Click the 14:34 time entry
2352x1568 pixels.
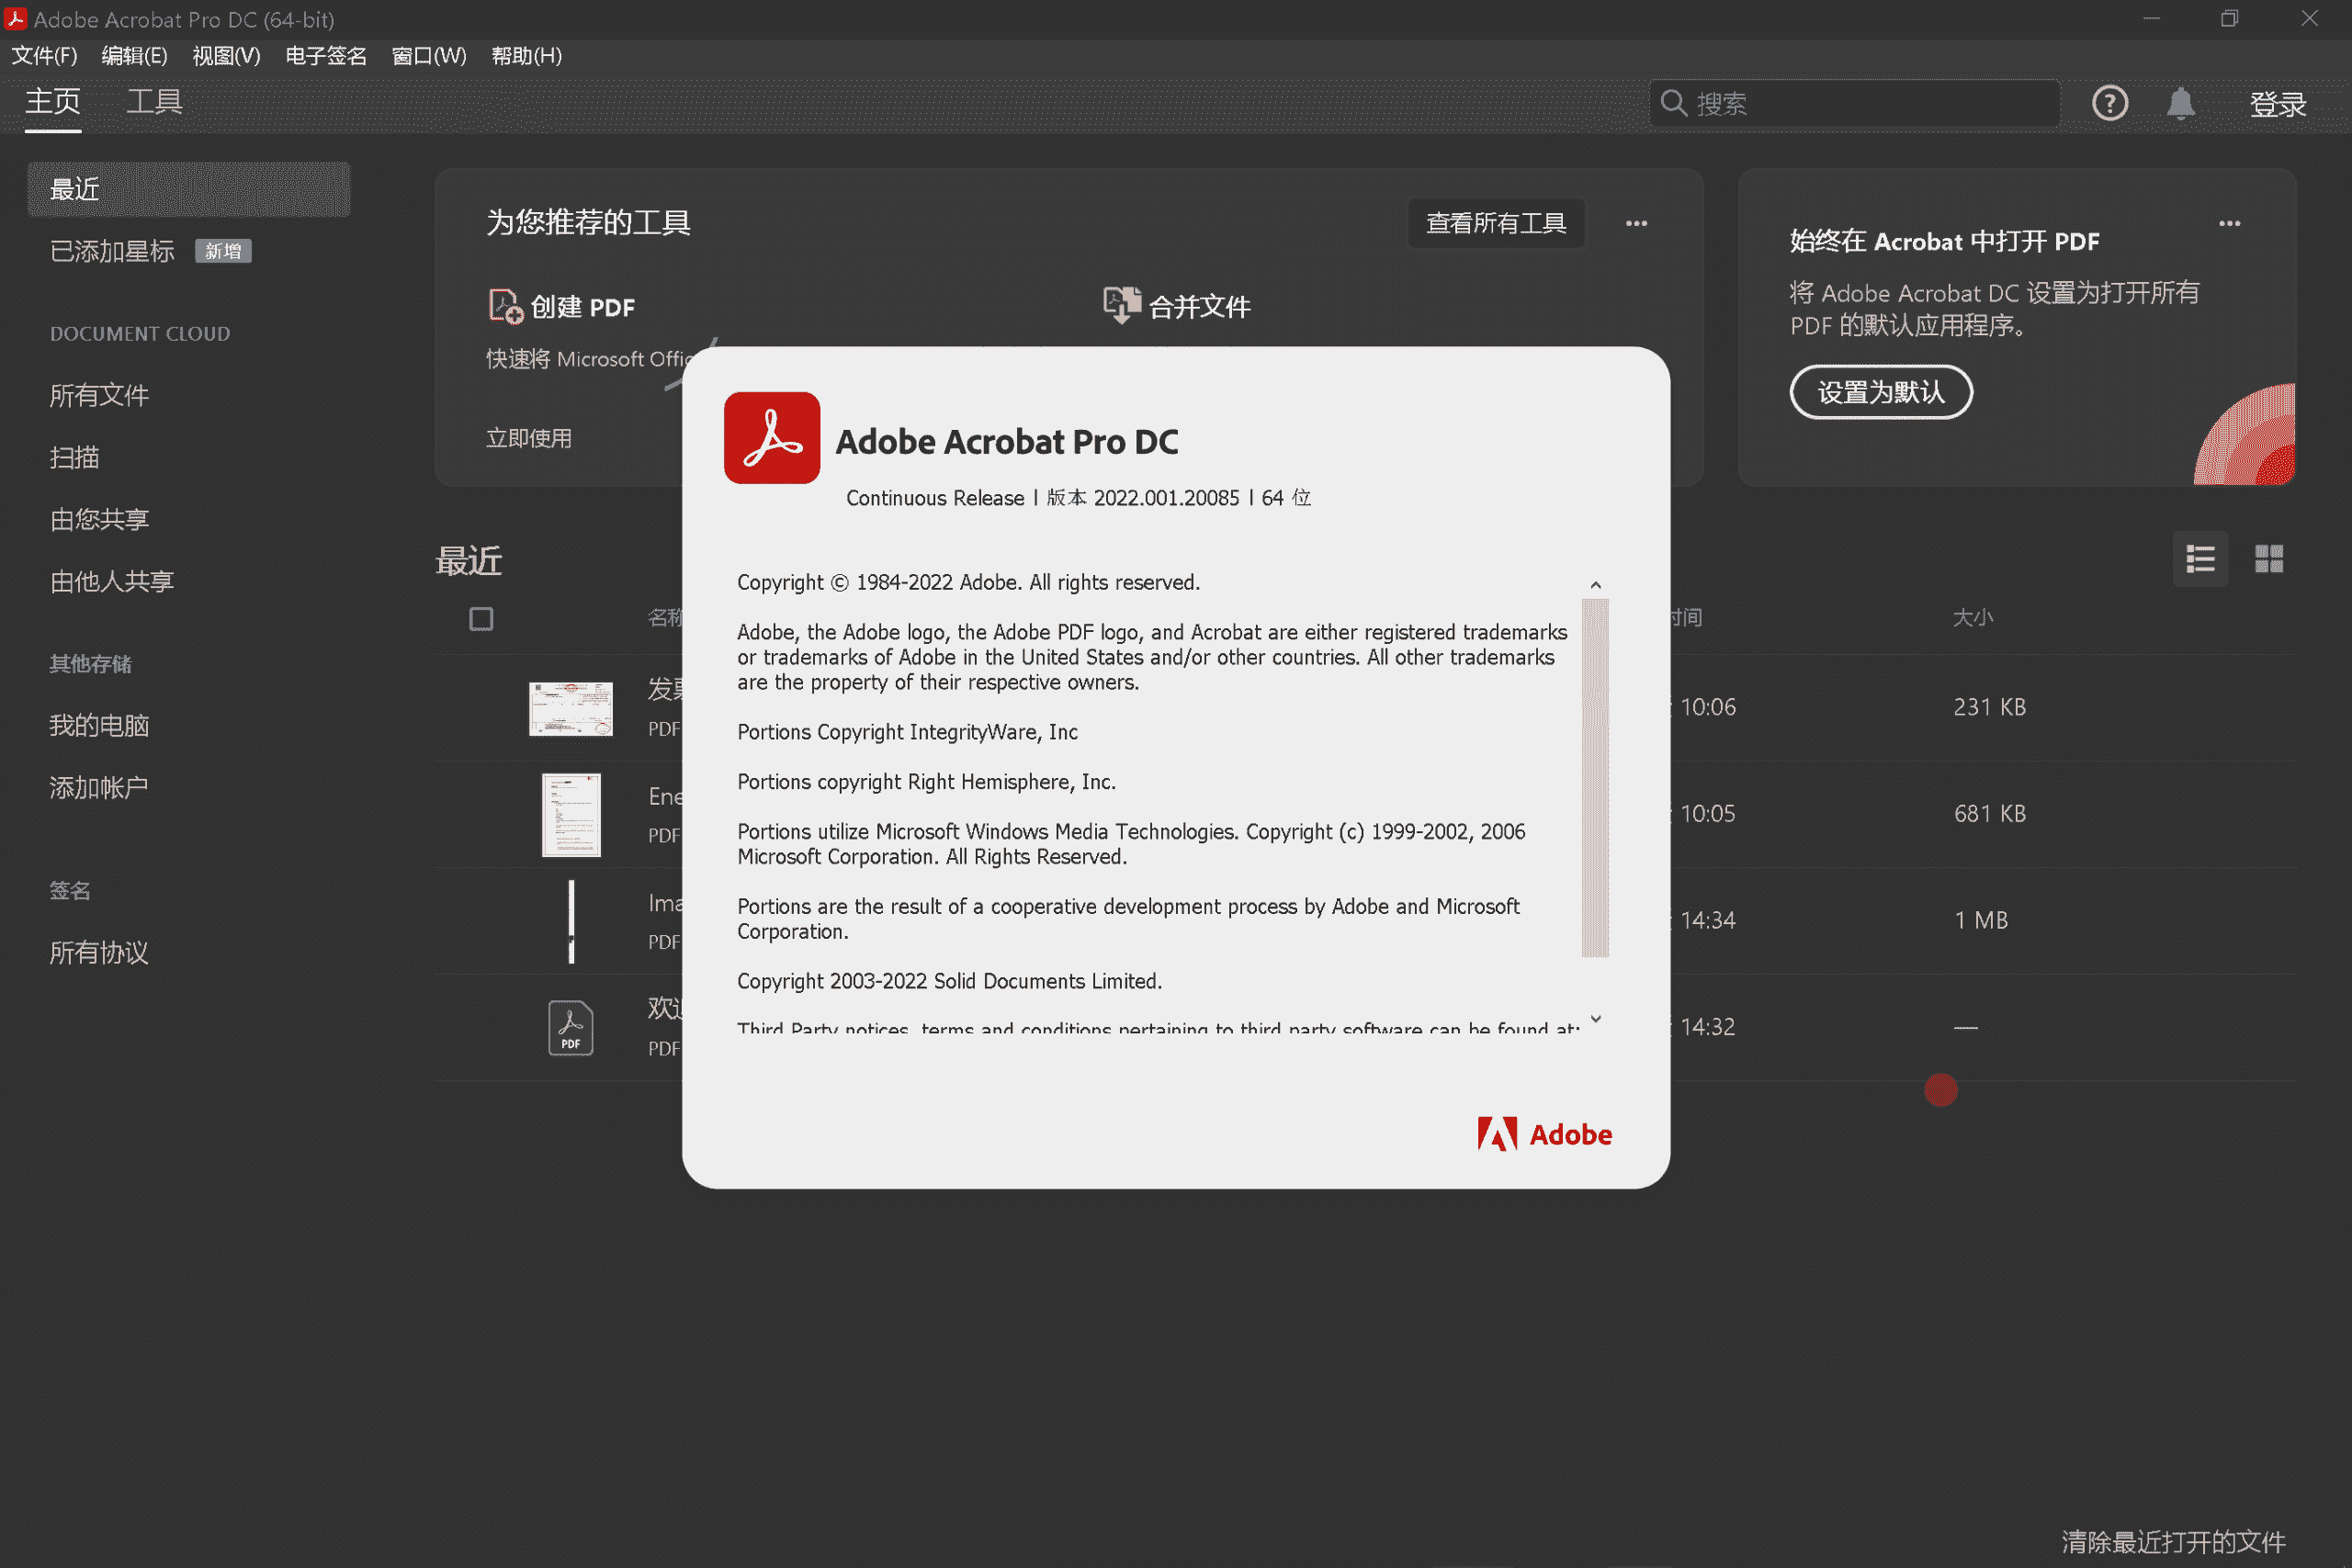click(1708, 920)
